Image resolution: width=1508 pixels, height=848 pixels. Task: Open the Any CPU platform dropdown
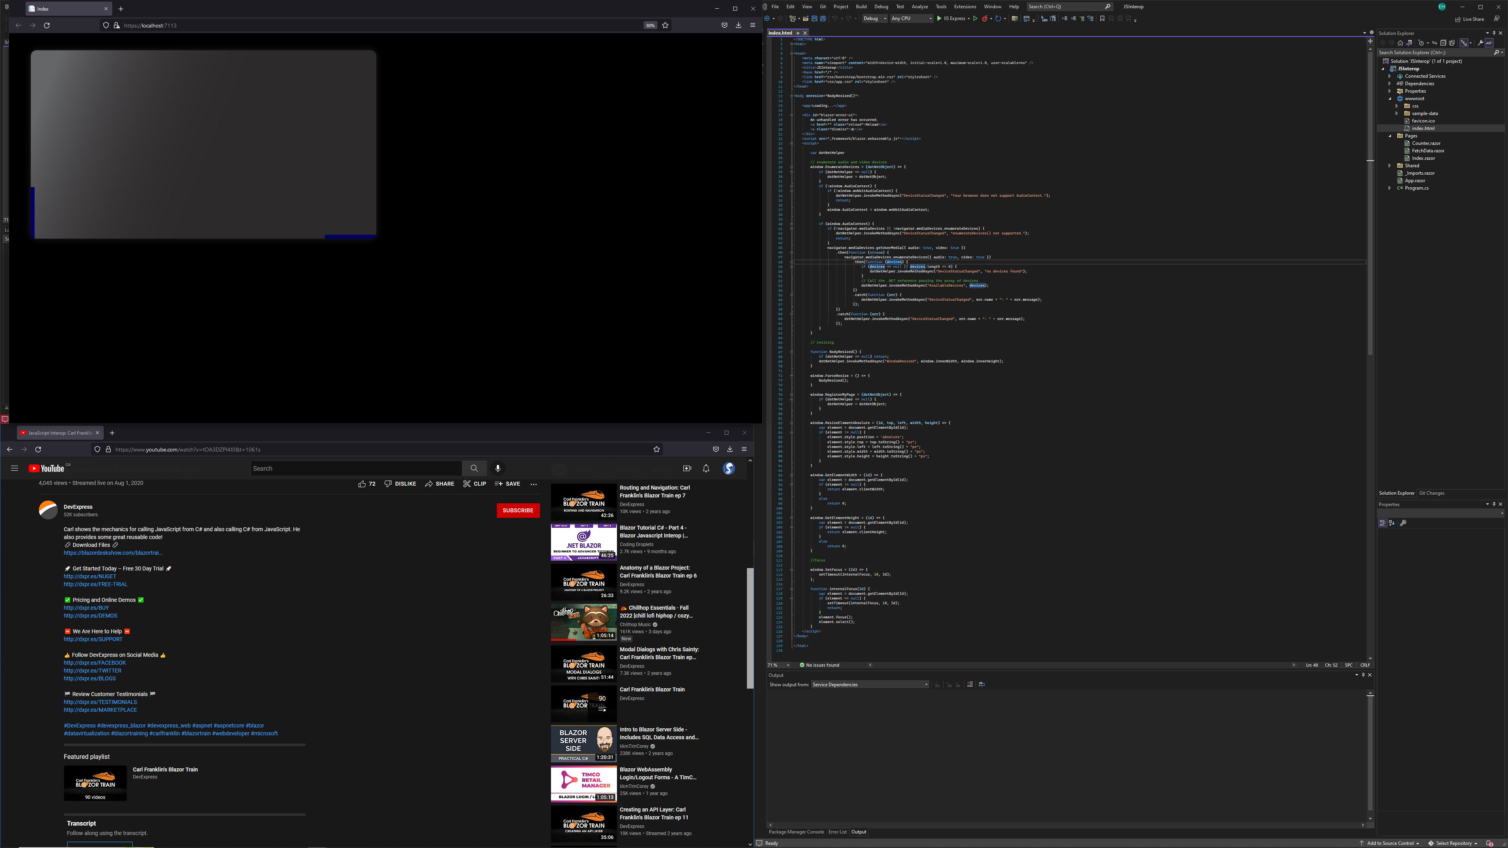click(x=912, y=19)
